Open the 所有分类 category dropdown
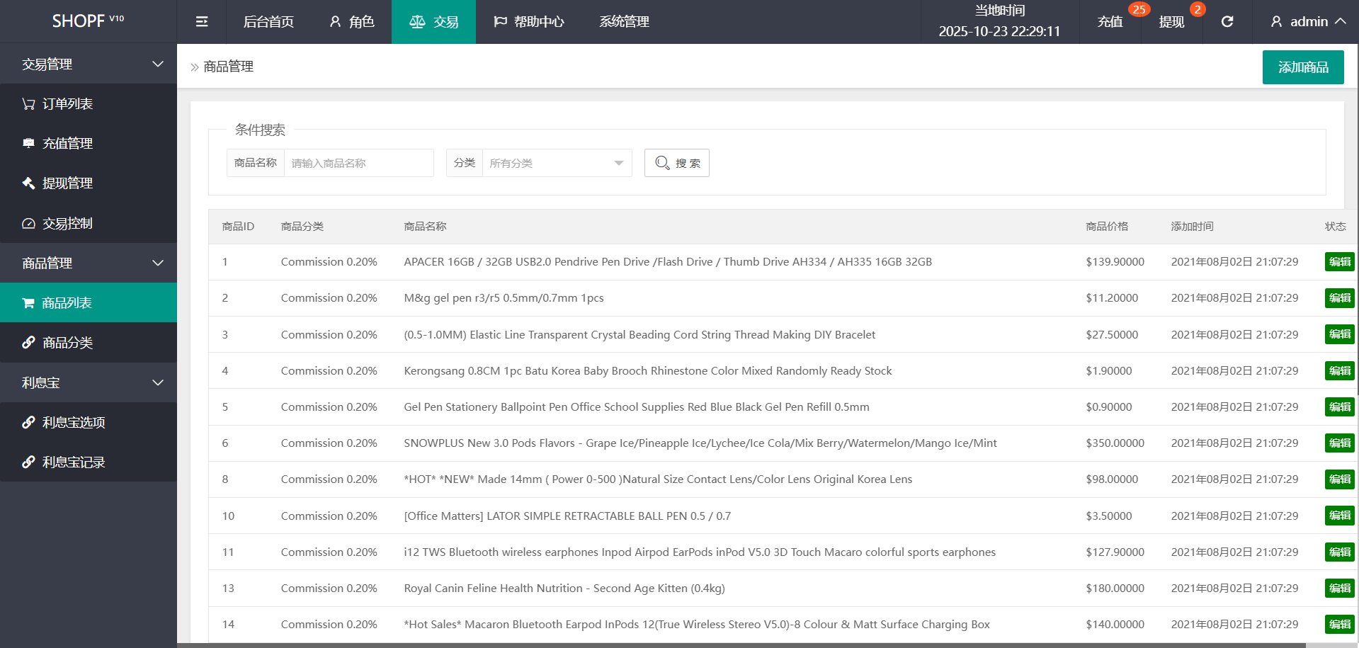1359x648 pixels. click(x=556, y=164)
